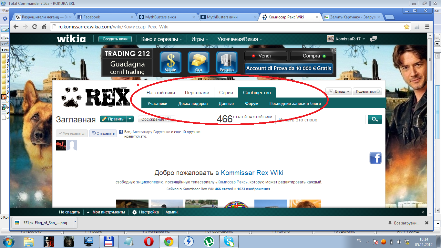Open the Windows Start button
The width and height of the screenshot is (441, 248).
pos(9,242)
